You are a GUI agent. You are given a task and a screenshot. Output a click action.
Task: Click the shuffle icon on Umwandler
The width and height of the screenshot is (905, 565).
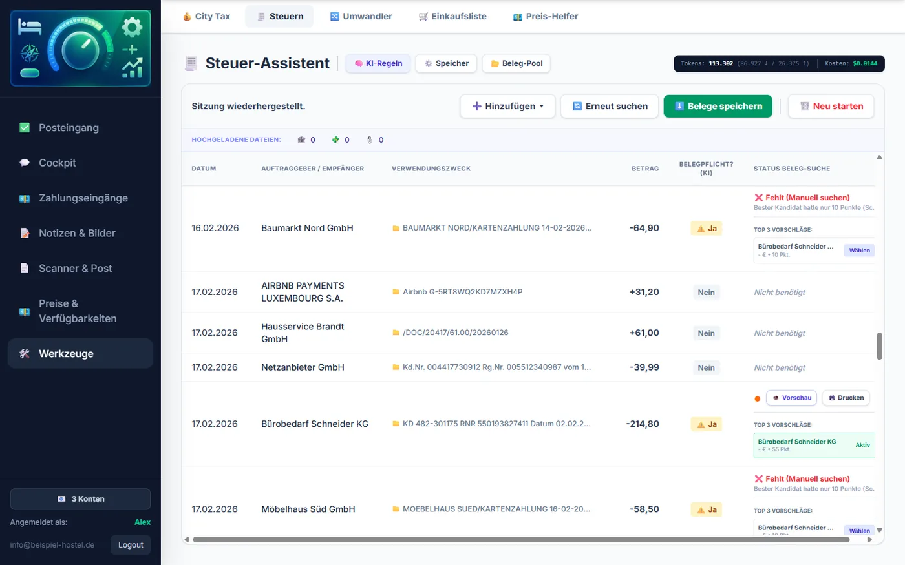[x=335, y=17]
